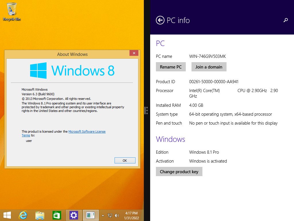The image size is (294, 221).
Task: Click the Windows is activated text
Action: [x=208, y=161]
